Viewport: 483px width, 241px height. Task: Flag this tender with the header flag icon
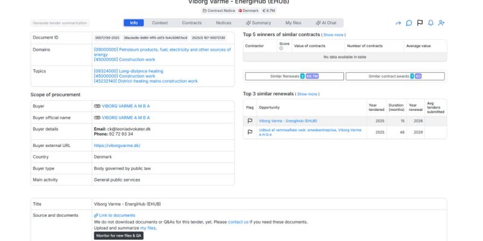tap(420, 23)
